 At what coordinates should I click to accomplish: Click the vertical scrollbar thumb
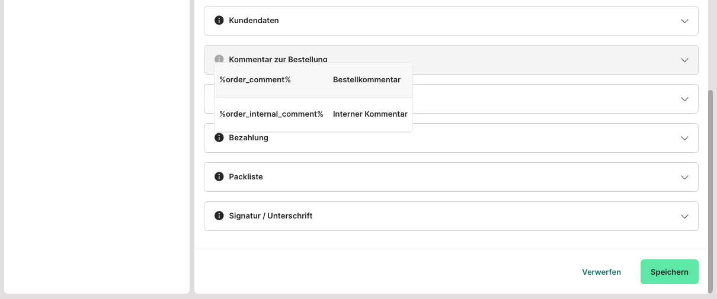[711, 189]
